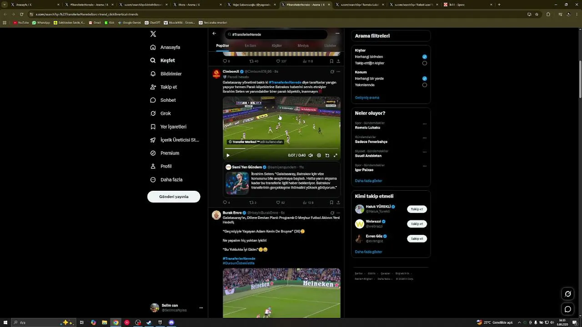Open options for the Romelu Lukaku trend

pos(425,124)
